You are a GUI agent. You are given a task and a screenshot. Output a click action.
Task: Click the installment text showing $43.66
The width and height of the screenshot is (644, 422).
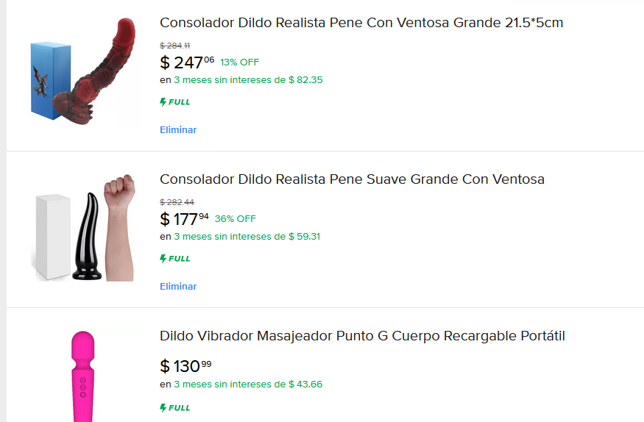[241, 385]
